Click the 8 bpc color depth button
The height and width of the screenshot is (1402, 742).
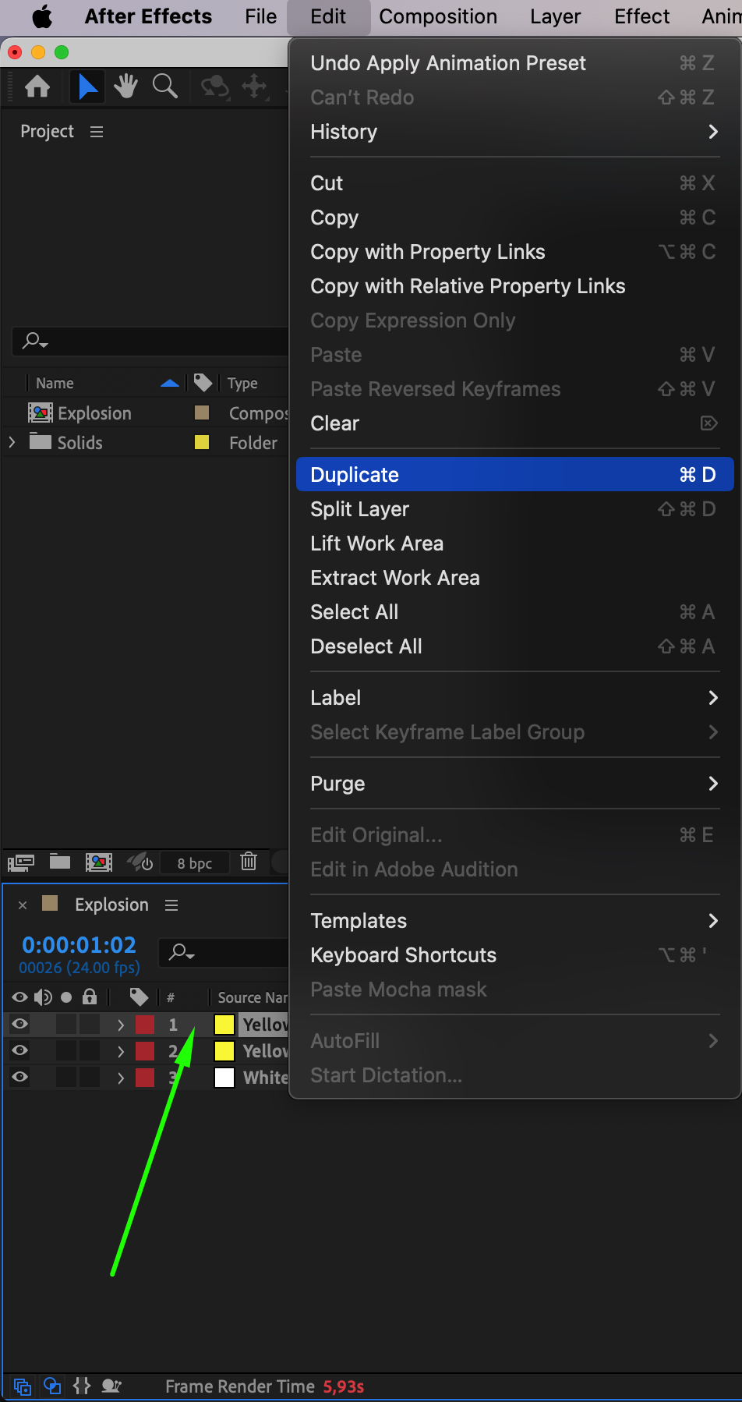(194, 863)
